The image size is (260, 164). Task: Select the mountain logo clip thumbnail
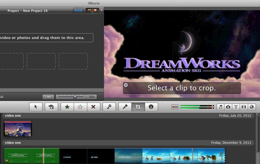[18, 129]
